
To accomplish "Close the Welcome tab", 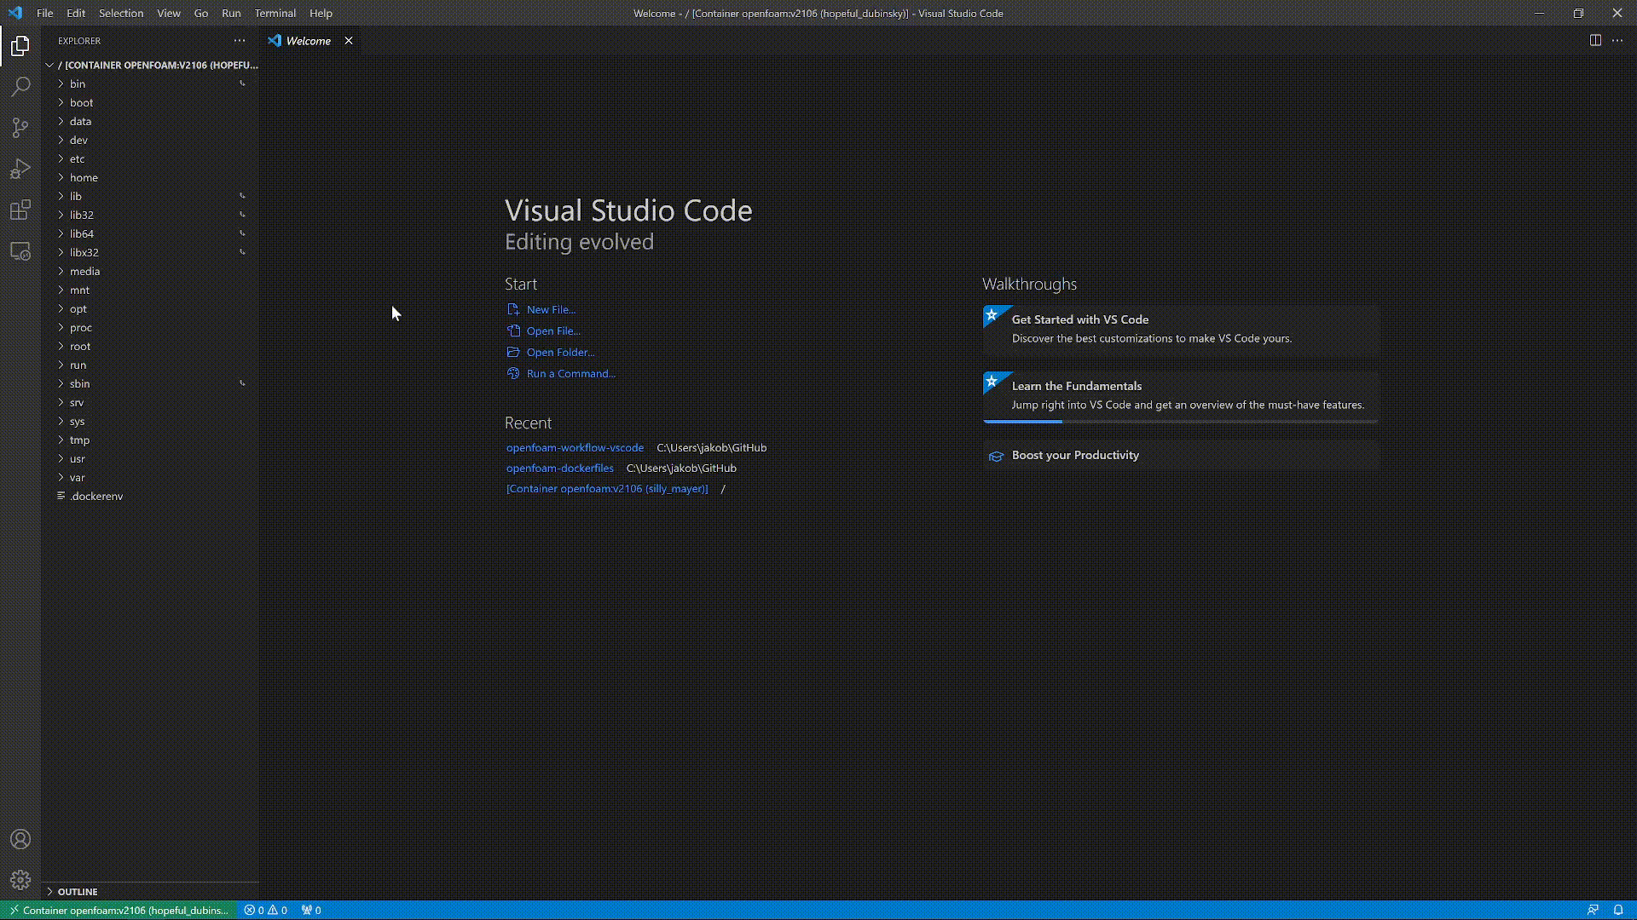I will coord(349,40).
